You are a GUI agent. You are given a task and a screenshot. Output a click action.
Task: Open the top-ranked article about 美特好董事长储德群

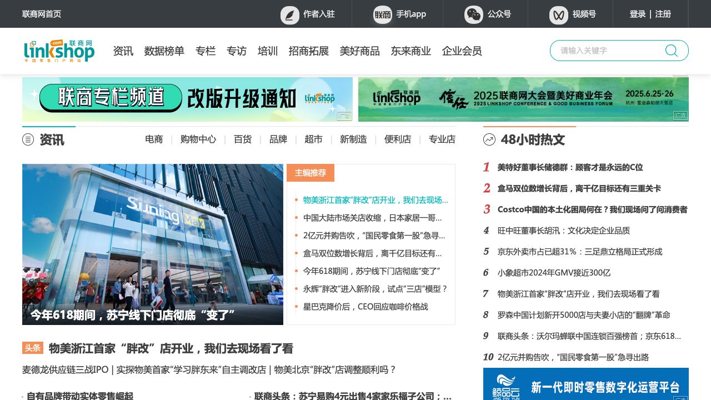point(570,167)
